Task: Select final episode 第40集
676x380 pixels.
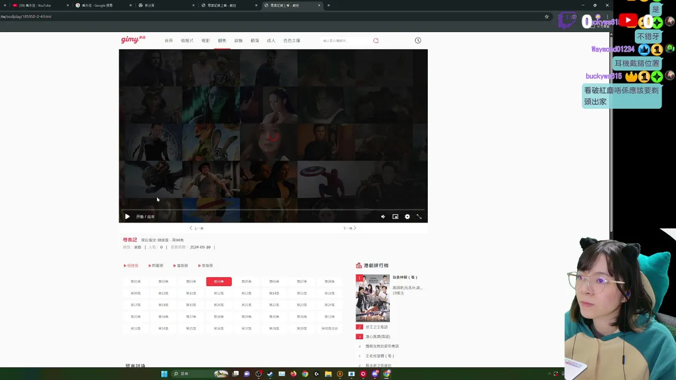Action: [330, 328]
